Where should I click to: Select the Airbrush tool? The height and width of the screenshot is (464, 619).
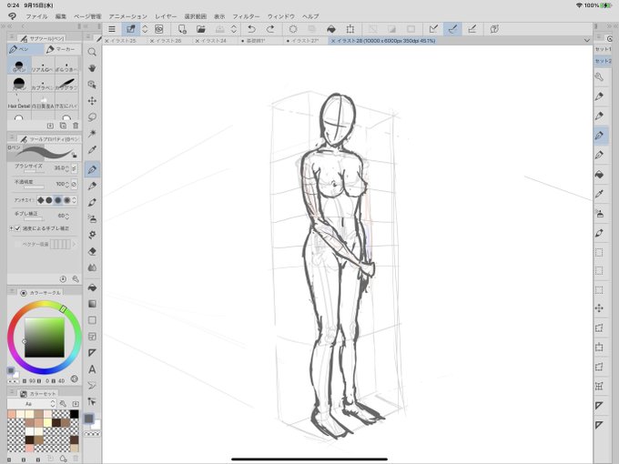[92, 218]
